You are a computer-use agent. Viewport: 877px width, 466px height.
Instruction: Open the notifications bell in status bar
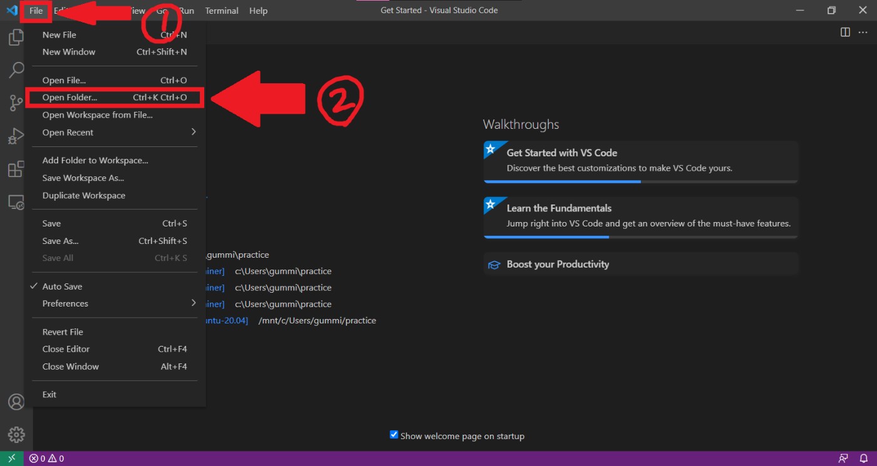(x=863, y=458)
